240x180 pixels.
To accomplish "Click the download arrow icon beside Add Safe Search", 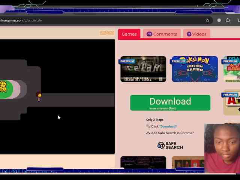I will pos(148,133).
